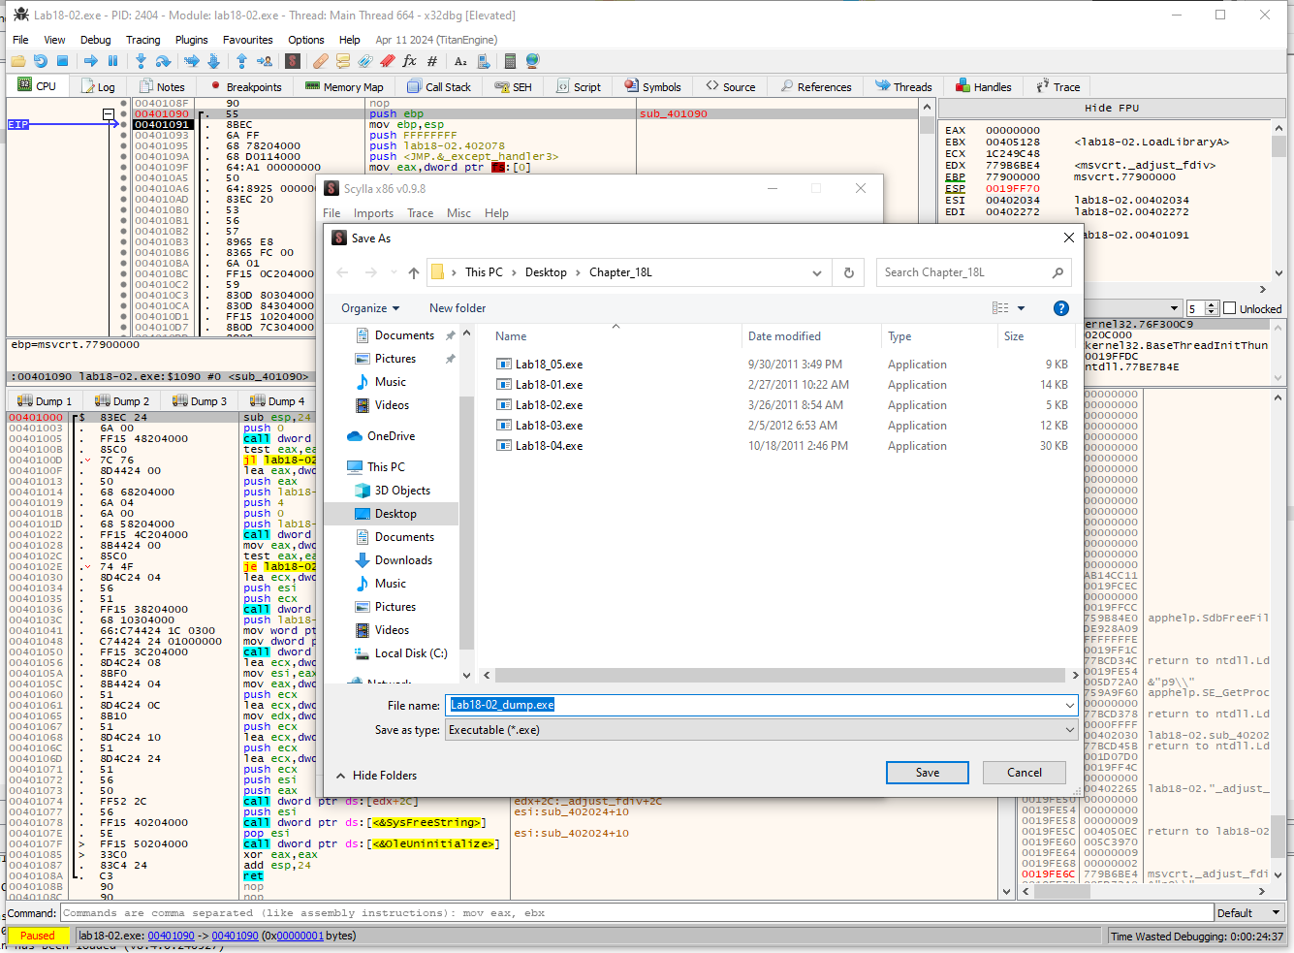Expand the File name combo dropdown arrow
Screen dimensions: 1294x953
(1069, 705)
